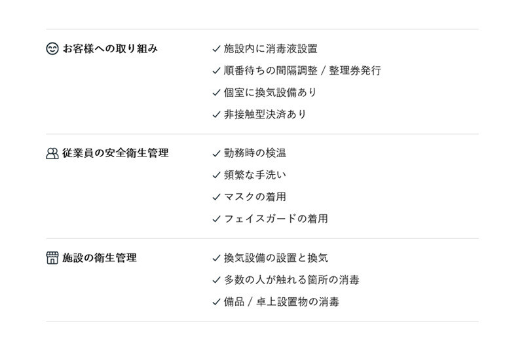Select the 従業員の安全衛生管理 heading
The height and width of the screenshot is (349, 524).
115,153
